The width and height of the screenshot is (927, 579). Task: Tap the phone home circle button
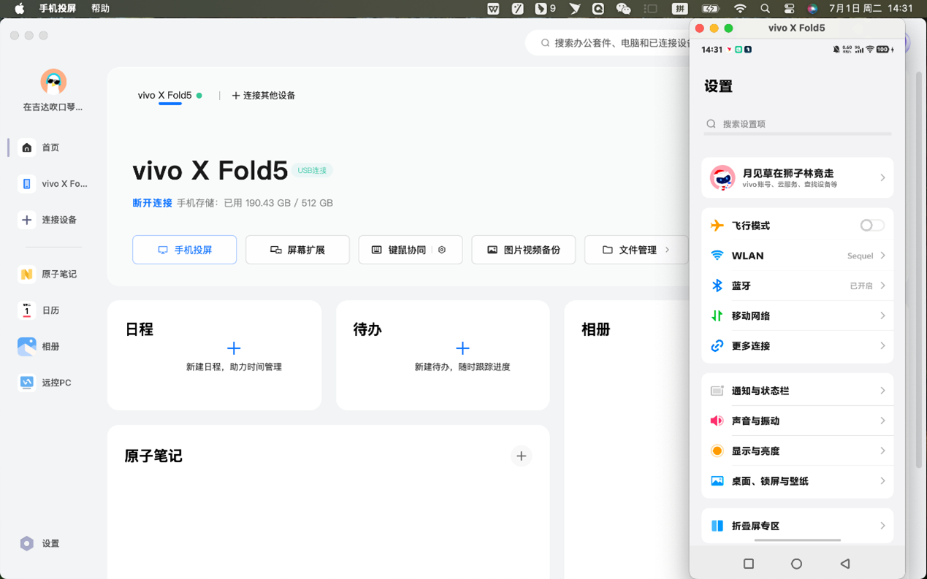(x=796, y=564)
